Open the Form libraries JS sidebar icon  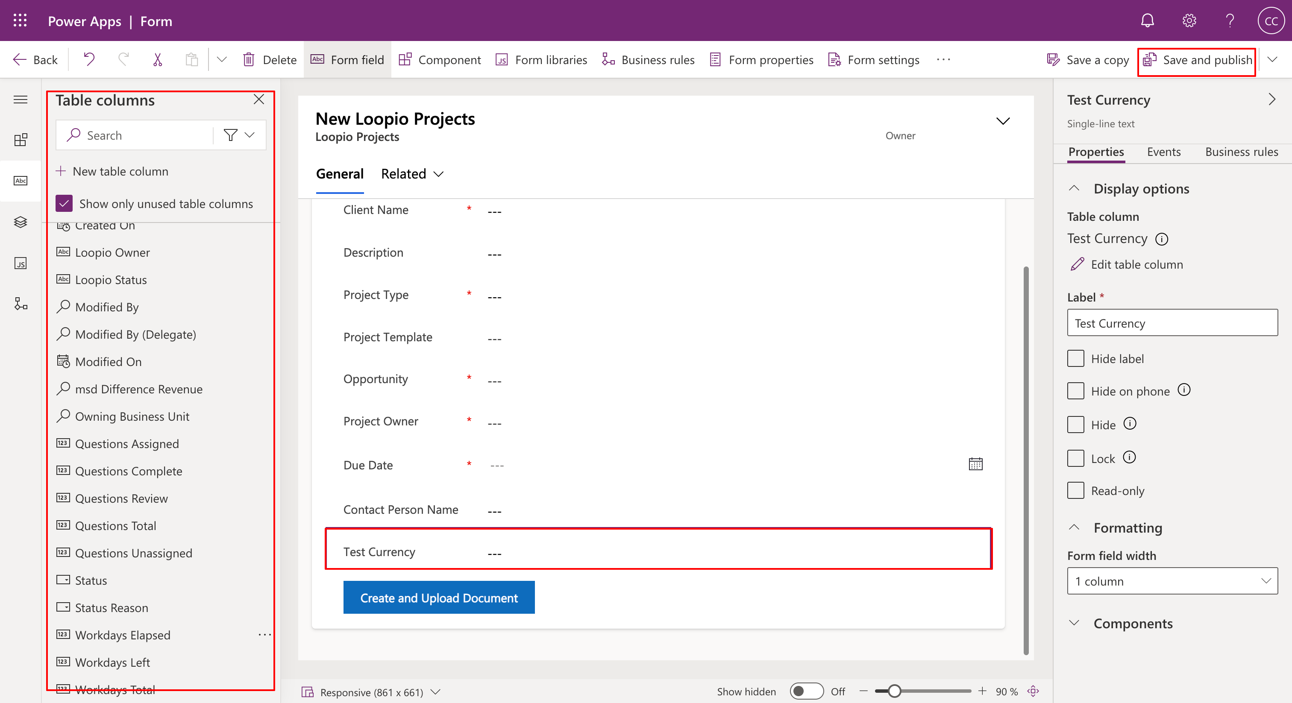coord(21,263)
